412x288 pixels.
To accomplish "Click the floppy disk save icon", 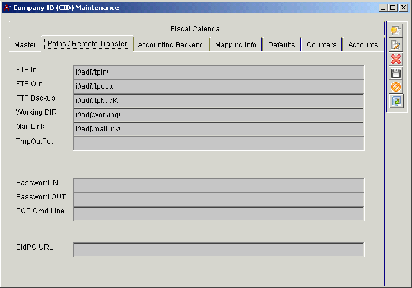I will coord(396,73).
